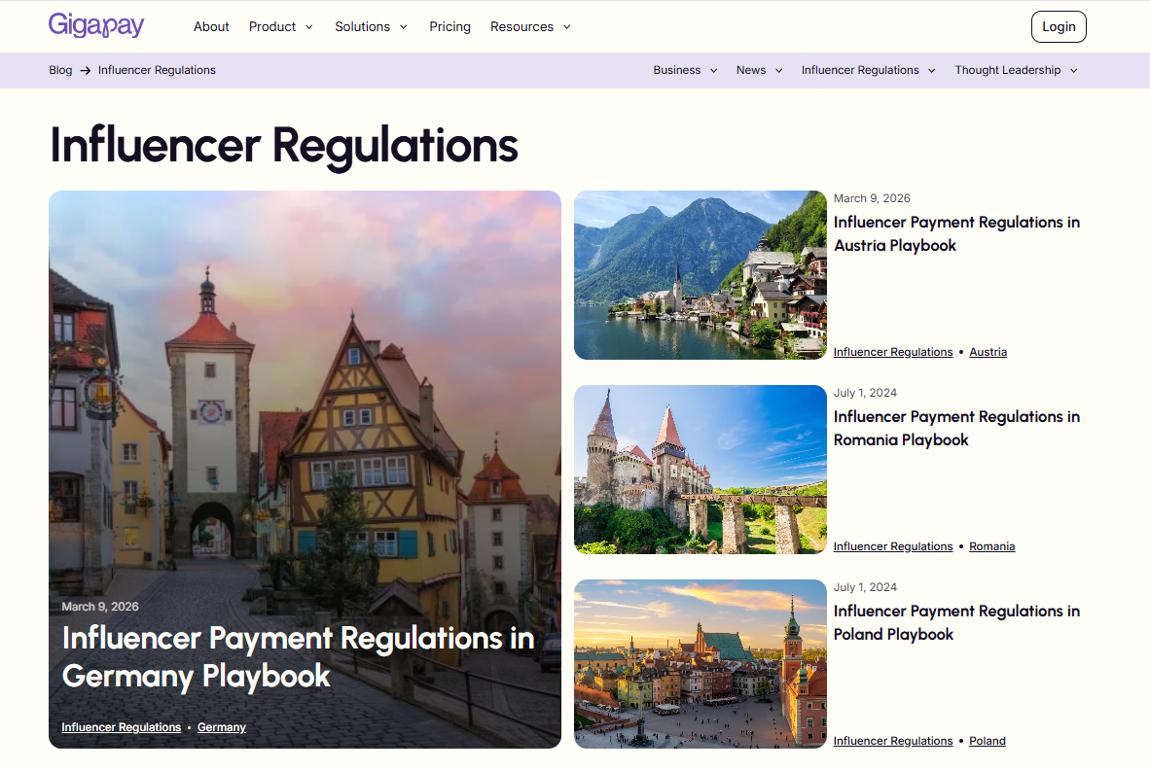Image resolution: width=1150 pixels, height=770 pixels.
Task: Open the News category dropdown
Action: (x=759, y=70)
